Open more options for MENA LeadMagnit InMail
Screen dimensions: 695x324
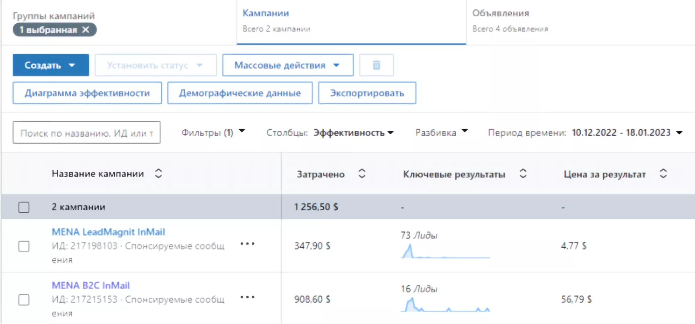[x=248, y=244]
